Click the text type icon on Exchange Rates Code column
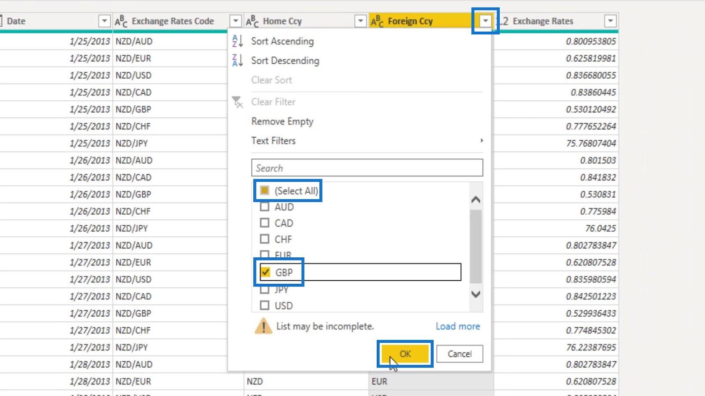The height and width of the screenshot is (396, 705). point(121,21)
